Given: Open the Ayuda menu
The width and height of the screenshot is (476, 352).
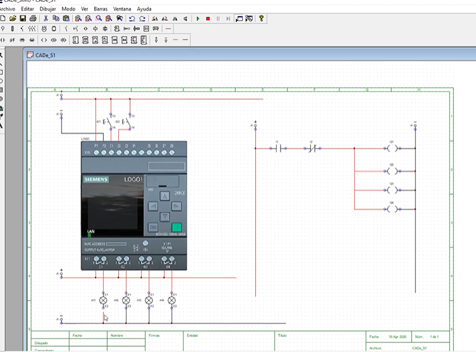Looking at the screenshot, I should coord(144,9).
